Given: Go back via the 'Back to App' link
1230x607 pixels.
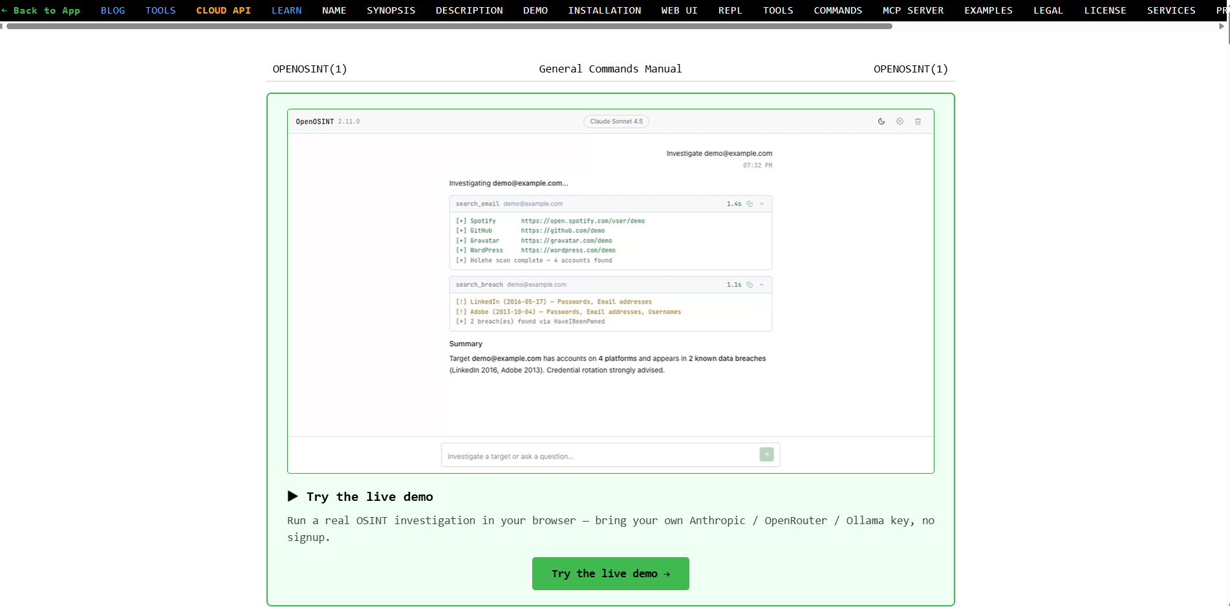Looking at the screenshot, I should [x=41, y=10].
